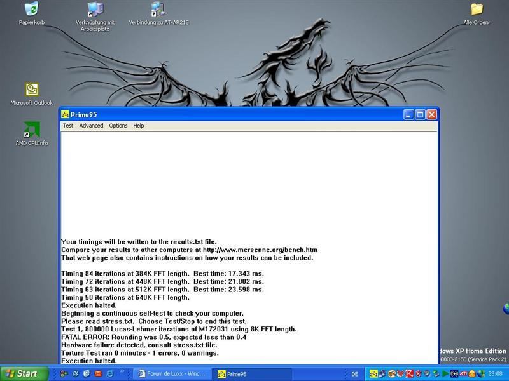509x381 pixels.
Task: Click the orange envelope quick launch icon
Action: pyautogui.click(x=98, y=373)
